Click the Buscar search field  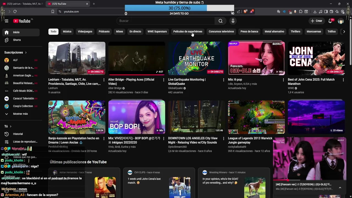pos(166,21)
